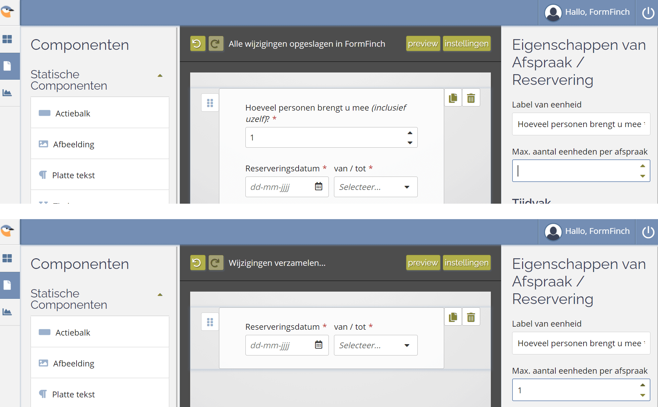This screenshot has width=658, height=407.
Task: Click empty Max. aantal eenheden field, top screenshot
Action: pos(581,171)
